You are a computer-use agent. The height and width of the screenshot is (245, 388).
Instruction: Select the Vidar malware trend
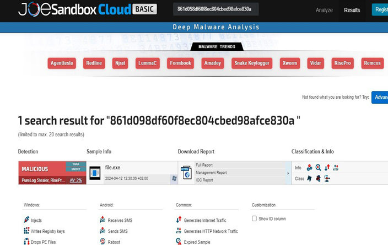pos(315,63)
